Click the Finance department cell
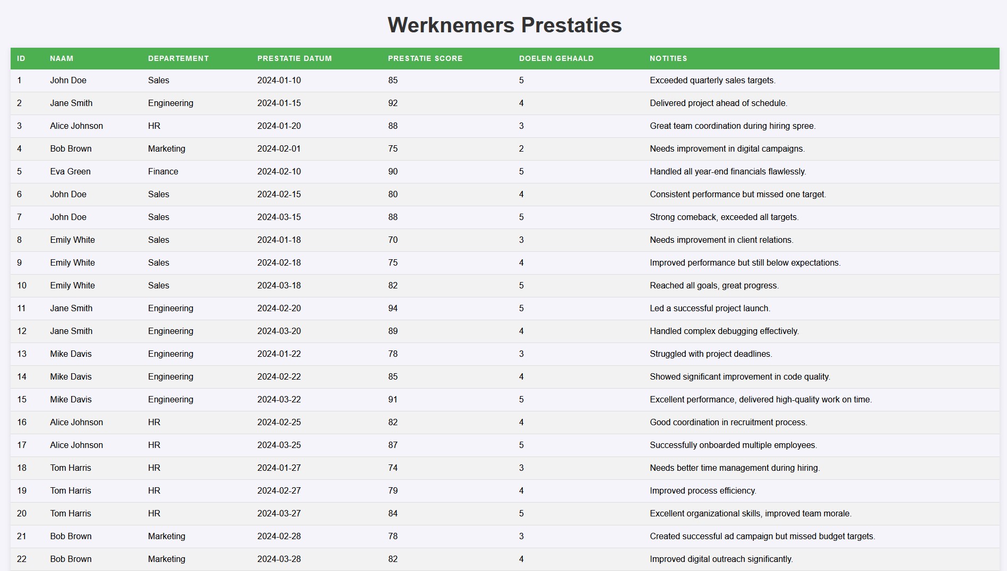Image resolution: width=1007 pixels, height=571 pixels. (x=163, y=171)
